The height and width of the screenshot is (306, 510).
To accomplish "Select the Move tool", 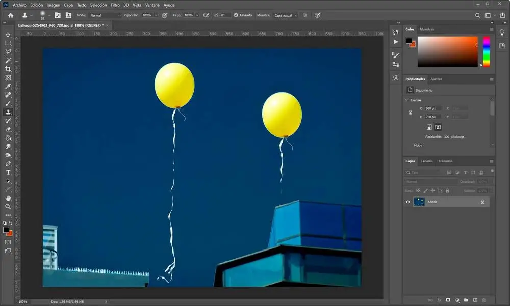I will pyautogui.click(x=8, y=35).
